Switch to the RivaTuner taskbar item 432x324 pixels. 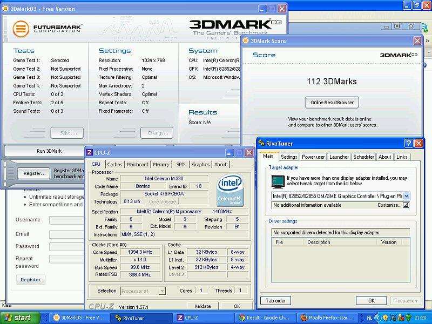pos(141,318)
